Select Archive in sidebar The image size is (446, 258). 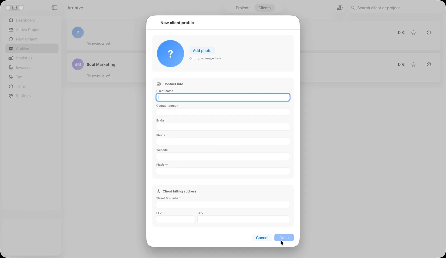[32, 49]
